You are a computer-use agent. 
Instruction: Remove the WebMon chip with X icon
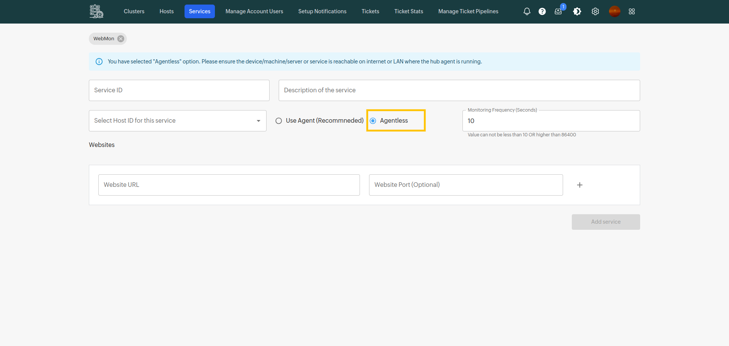tap(121, 39)
